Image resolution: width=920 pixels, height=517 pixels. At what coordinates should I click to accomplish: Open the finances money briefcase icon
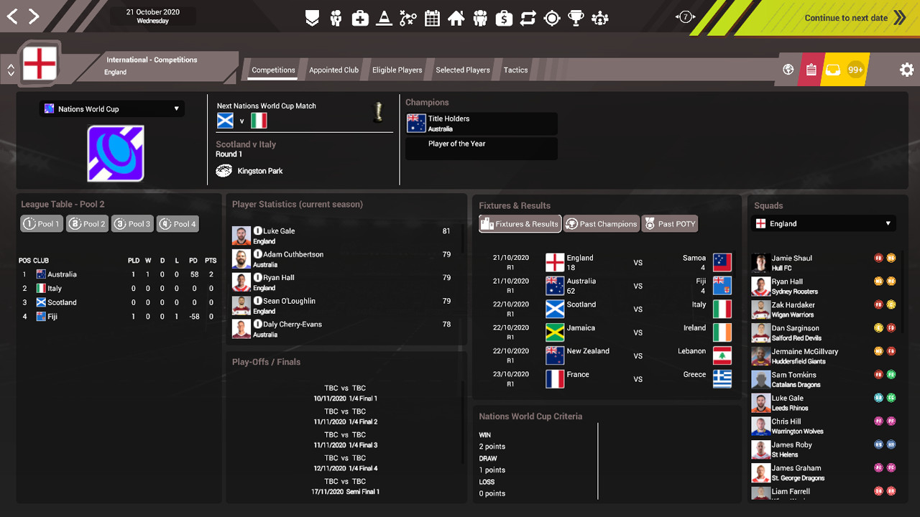coord(504,17)
